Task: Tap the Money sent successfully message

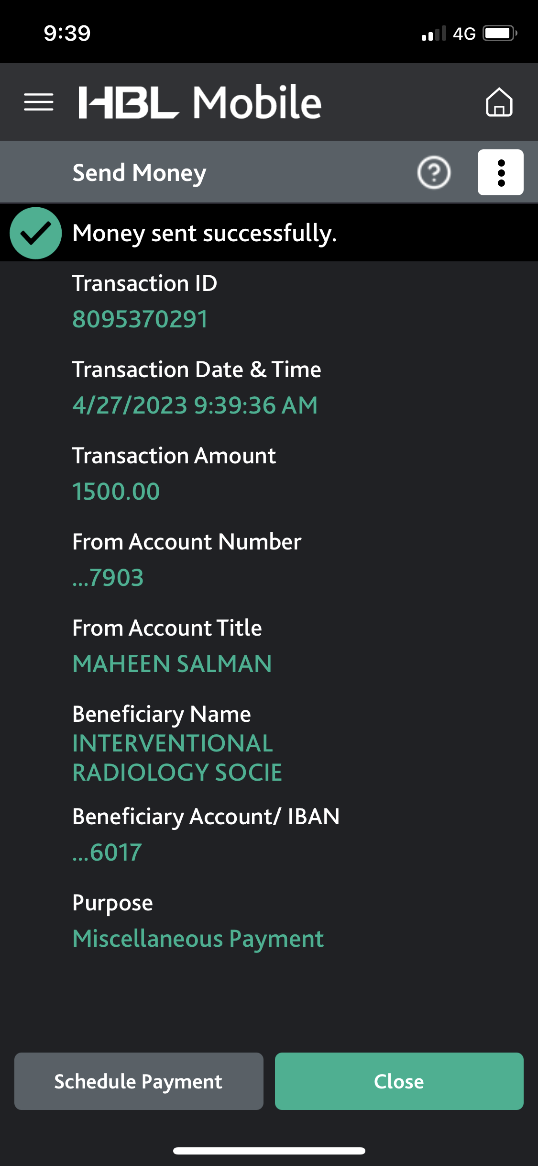Action: [x=205, y=234]
